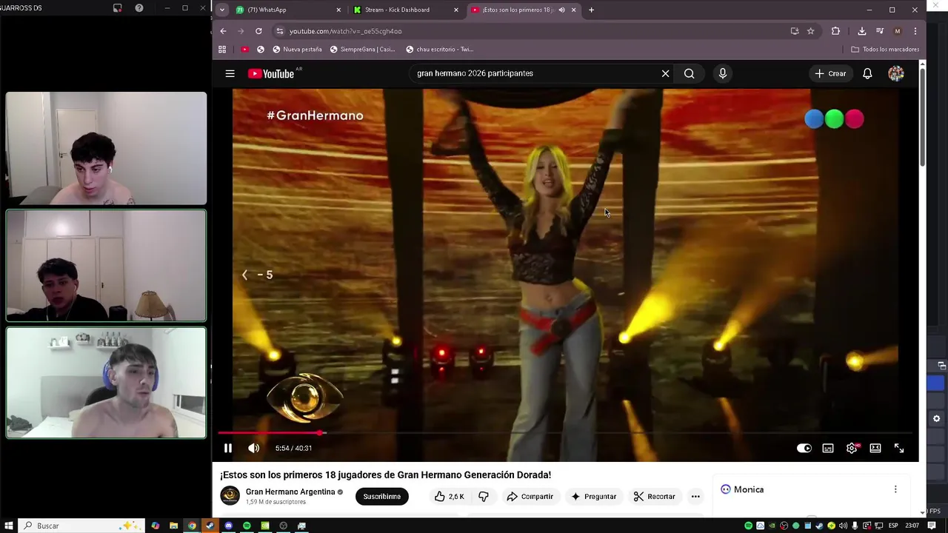Open Chrome downloads
This screenshot has height=533, width=948.
862,31
